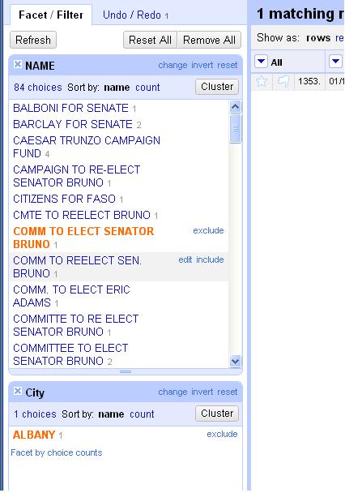
Task: Cluster the NAME facet values
Action: [217, 87]
